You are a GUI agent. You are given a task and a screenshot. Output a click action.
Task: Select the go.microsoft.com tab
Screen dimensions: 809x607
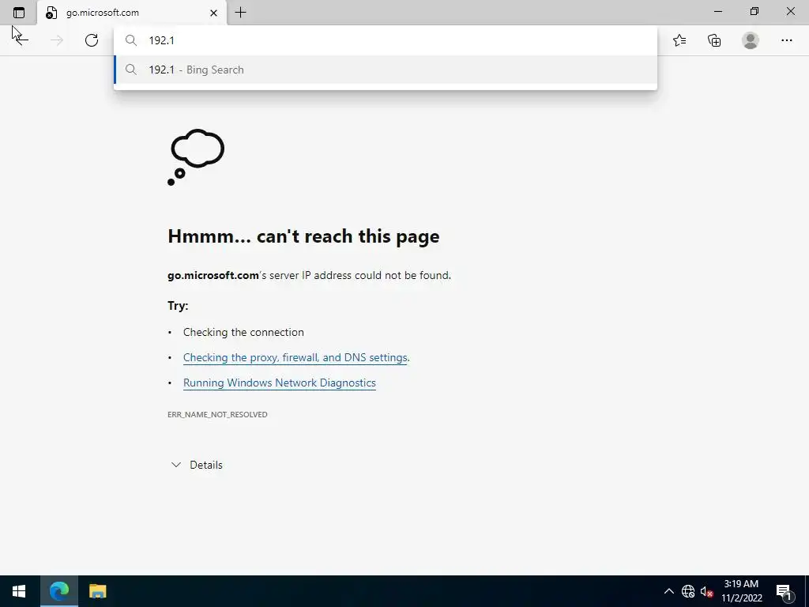coord(132,13)
